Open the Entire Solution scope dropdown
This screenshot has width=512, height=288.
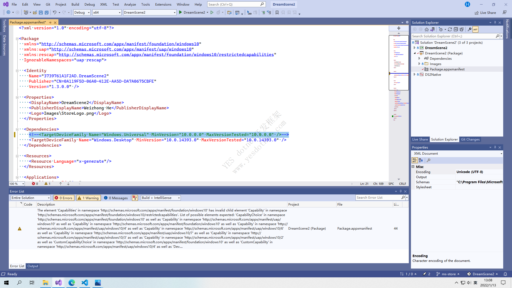(31, 198)
